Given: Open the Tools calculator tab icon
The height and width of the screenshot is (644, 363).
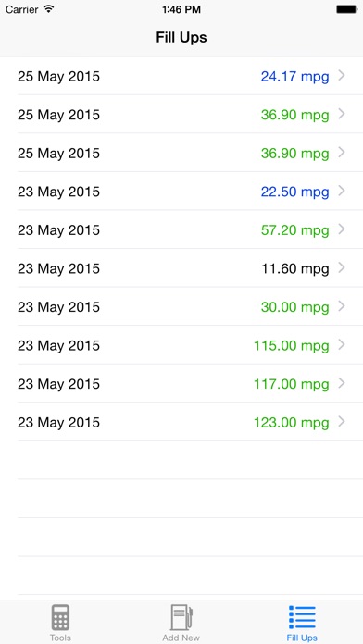Looking at the screenshot, I should [60, 617].
